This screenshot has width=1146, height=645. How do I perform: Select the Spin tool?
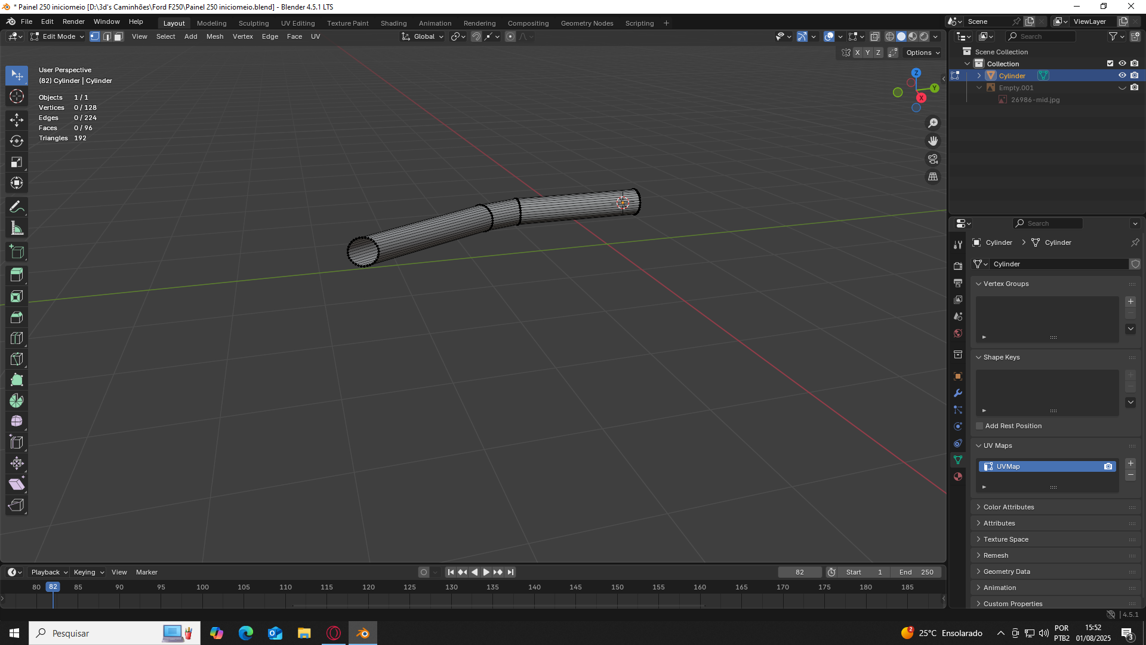(17, 401)
